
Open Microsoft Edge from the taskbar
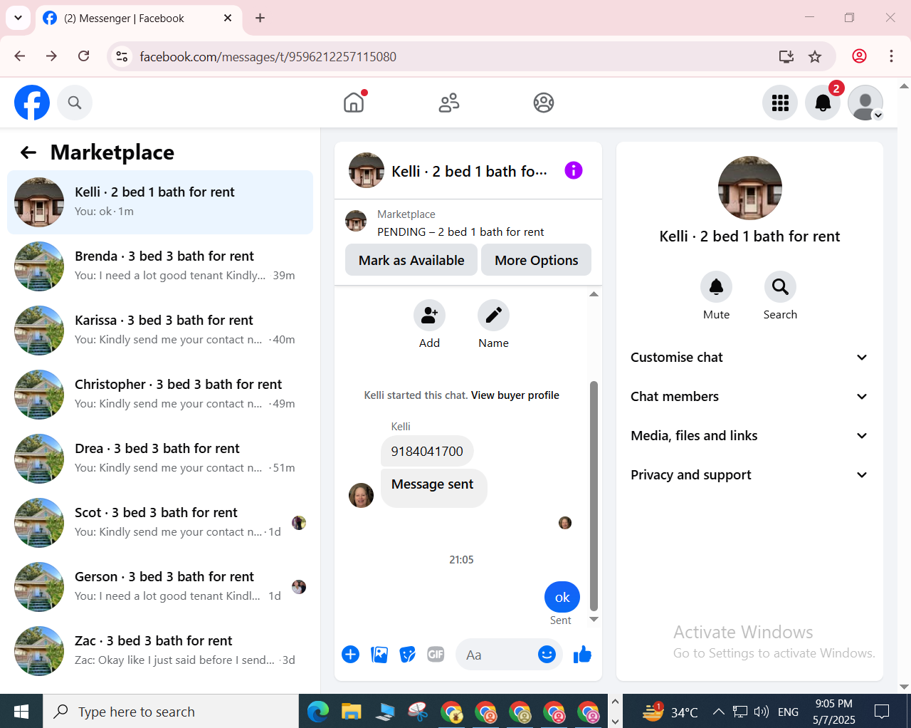tap(318, 712)
